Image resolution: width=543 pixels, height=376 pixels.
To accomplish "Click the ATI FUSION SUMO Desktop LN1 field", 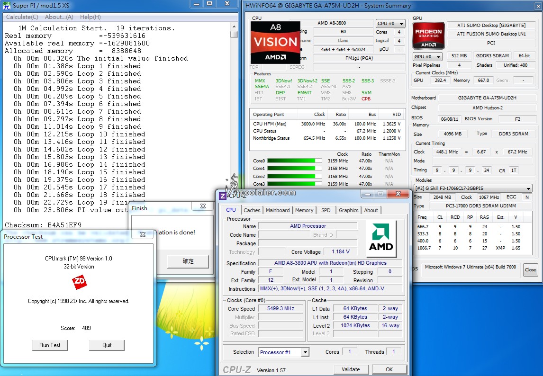I will click(x=491, y=34).
